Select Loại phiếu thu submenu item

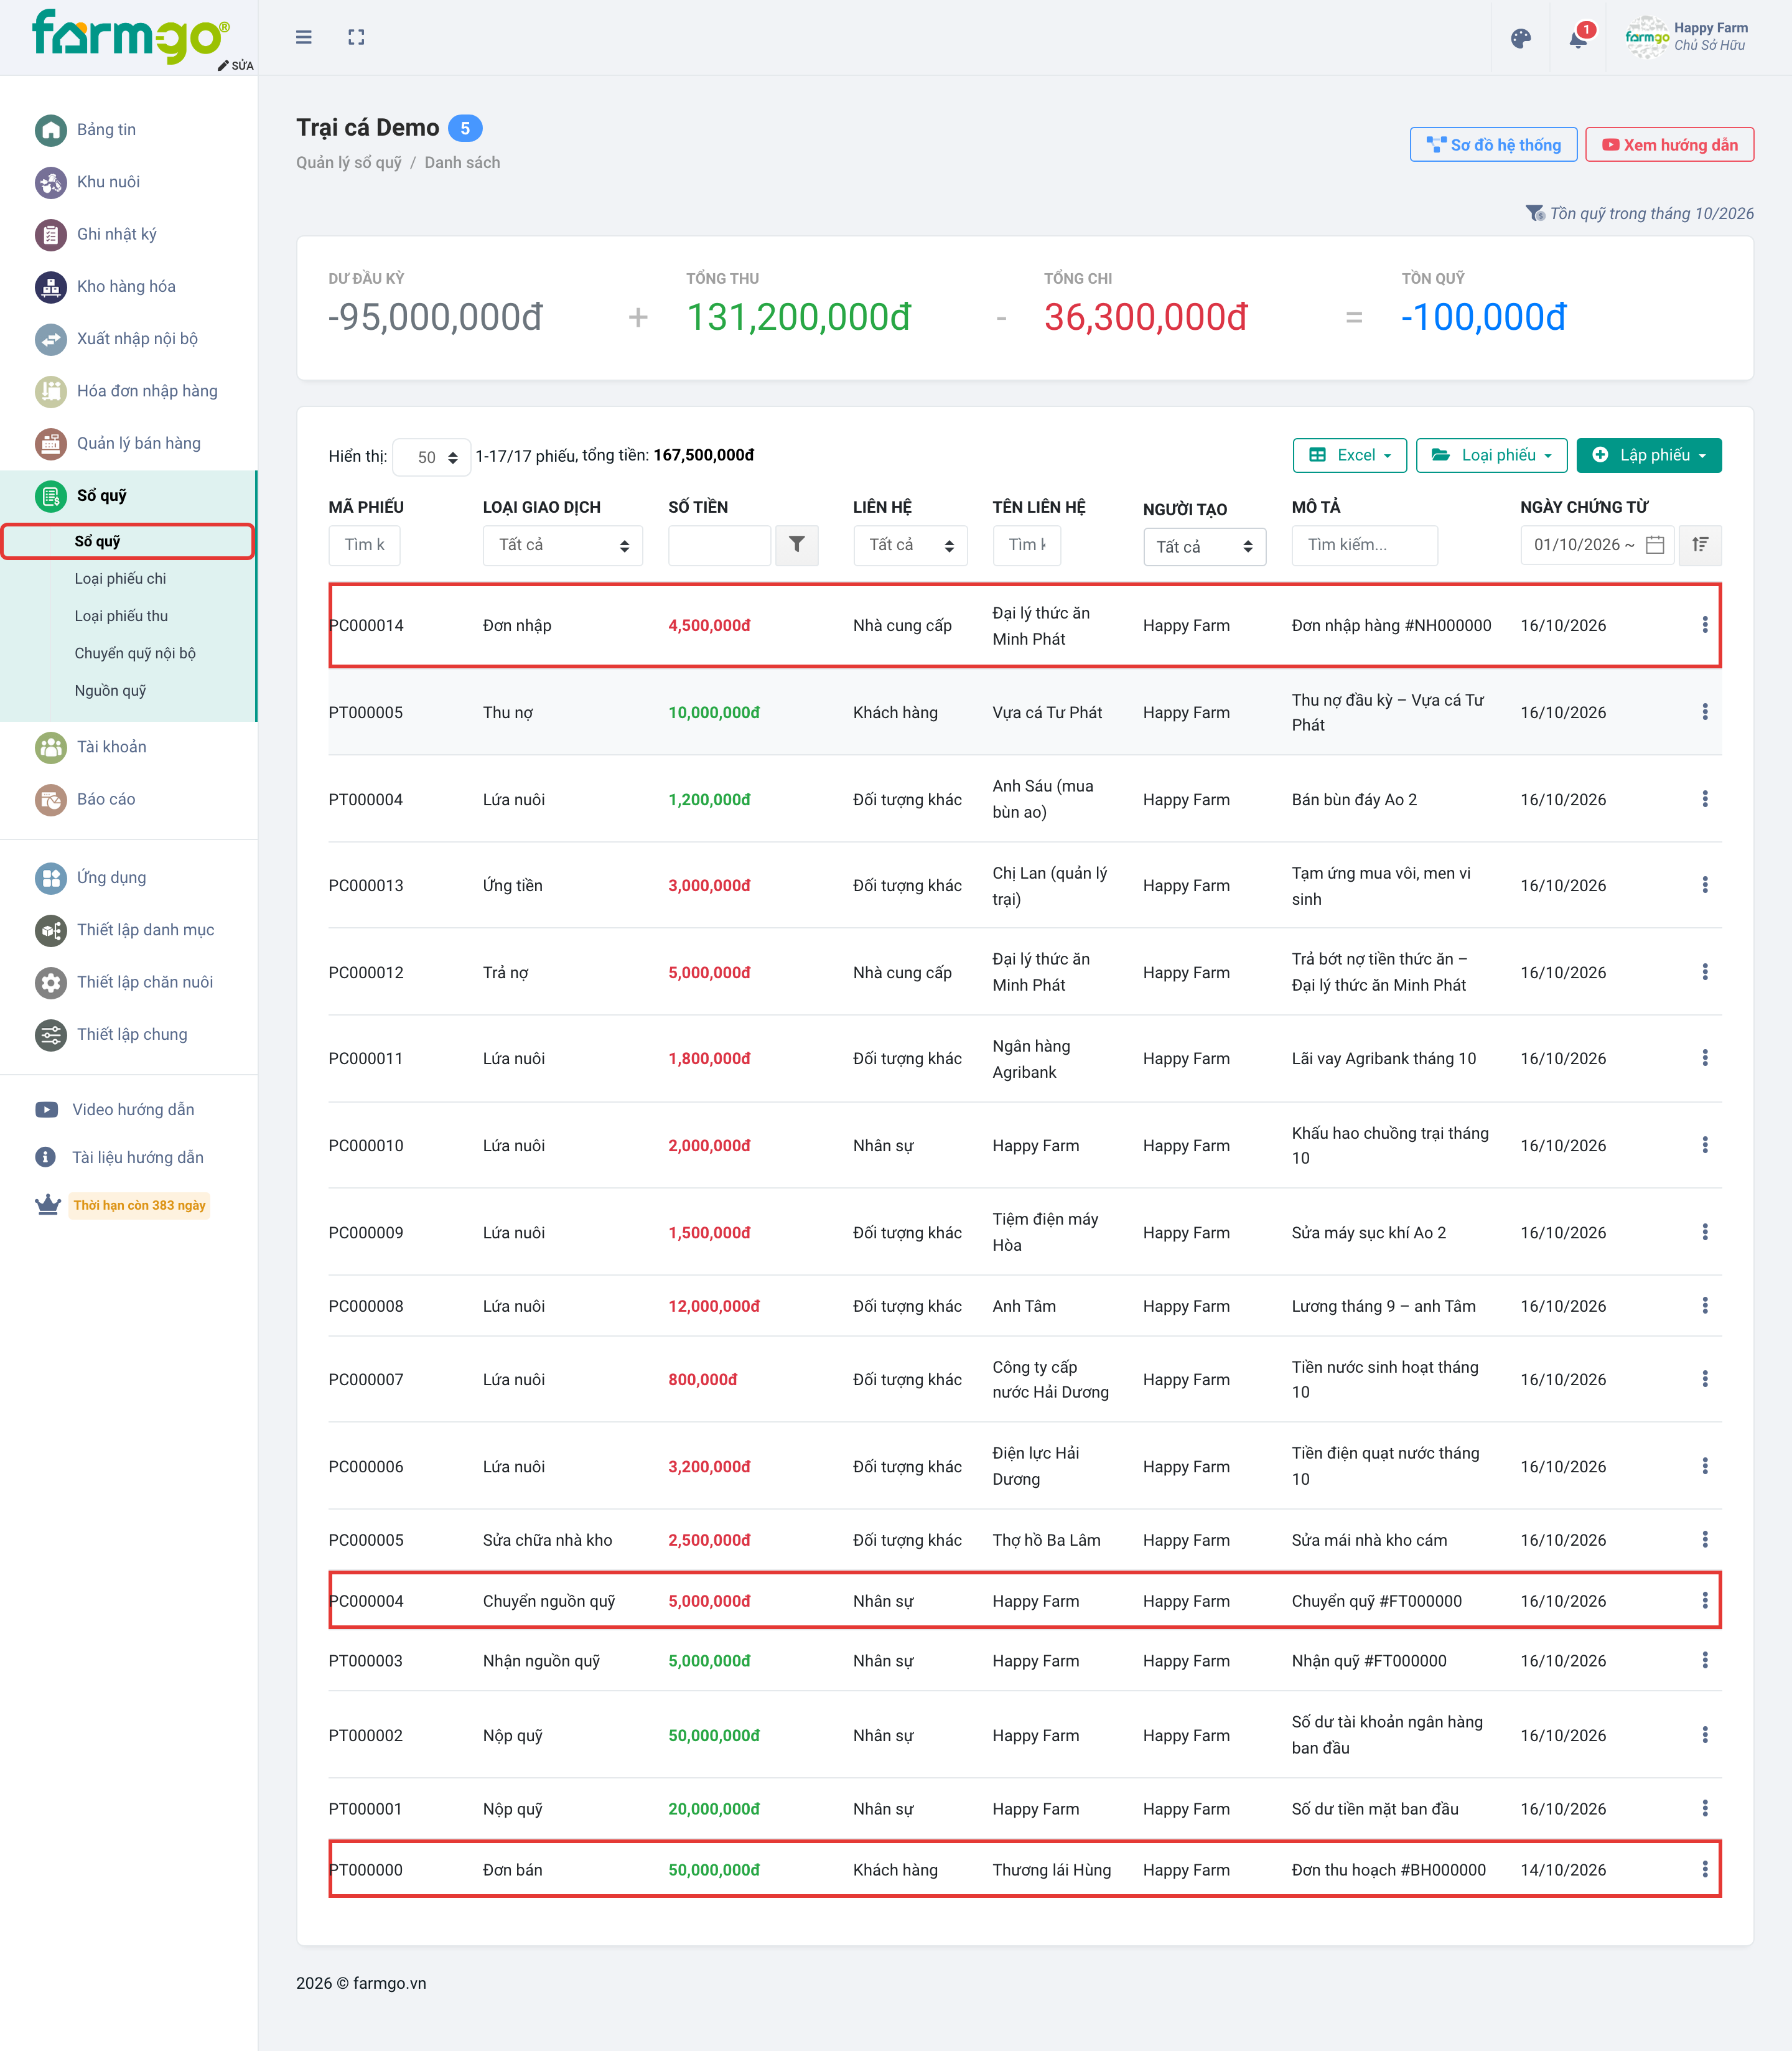click(121, 616)
